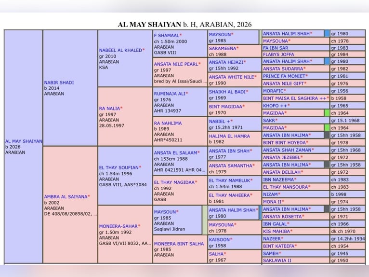The width and height of the screenshot is (369, 277).
Task: Click EL THAY MAHEERA link
Action: [x=229, y=195]
